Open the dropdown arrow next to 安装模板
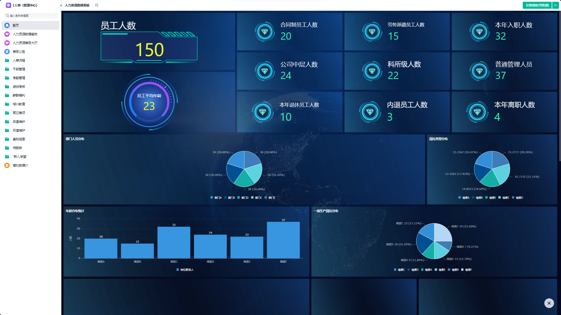Viewport: 561px width, 315px height. (555, 5)
